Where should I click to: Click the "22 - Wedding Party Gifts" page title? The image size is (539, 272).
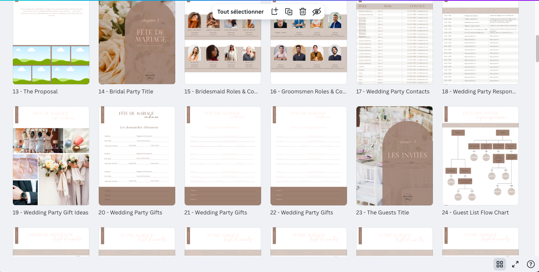[302, 212]
